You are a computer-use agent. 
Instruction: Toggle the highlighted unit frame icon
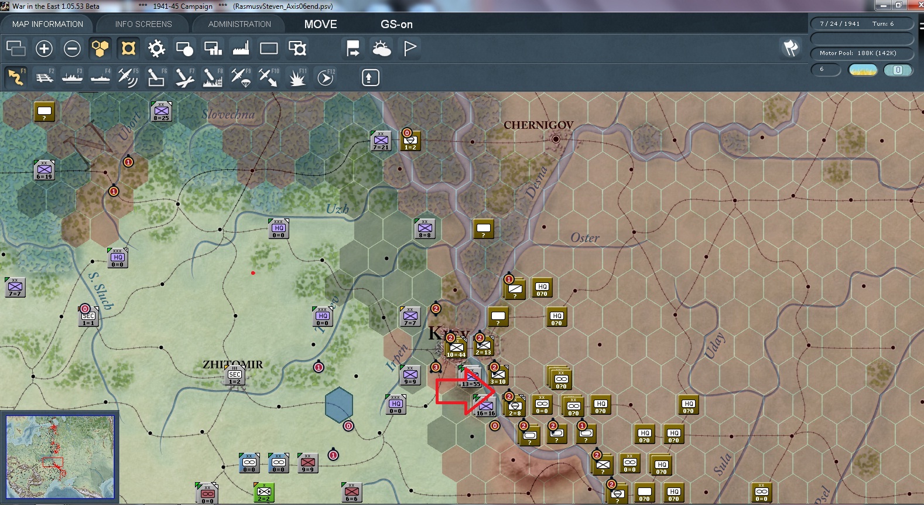tap(128, 48)
